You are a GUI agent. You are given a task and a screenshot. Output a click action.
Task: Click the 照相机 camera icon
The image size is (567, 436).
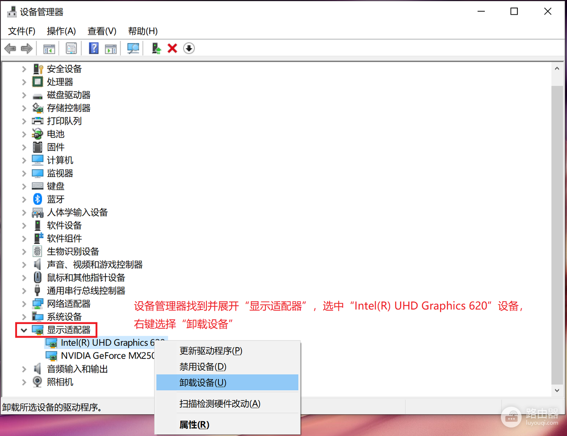coord(38,382)
